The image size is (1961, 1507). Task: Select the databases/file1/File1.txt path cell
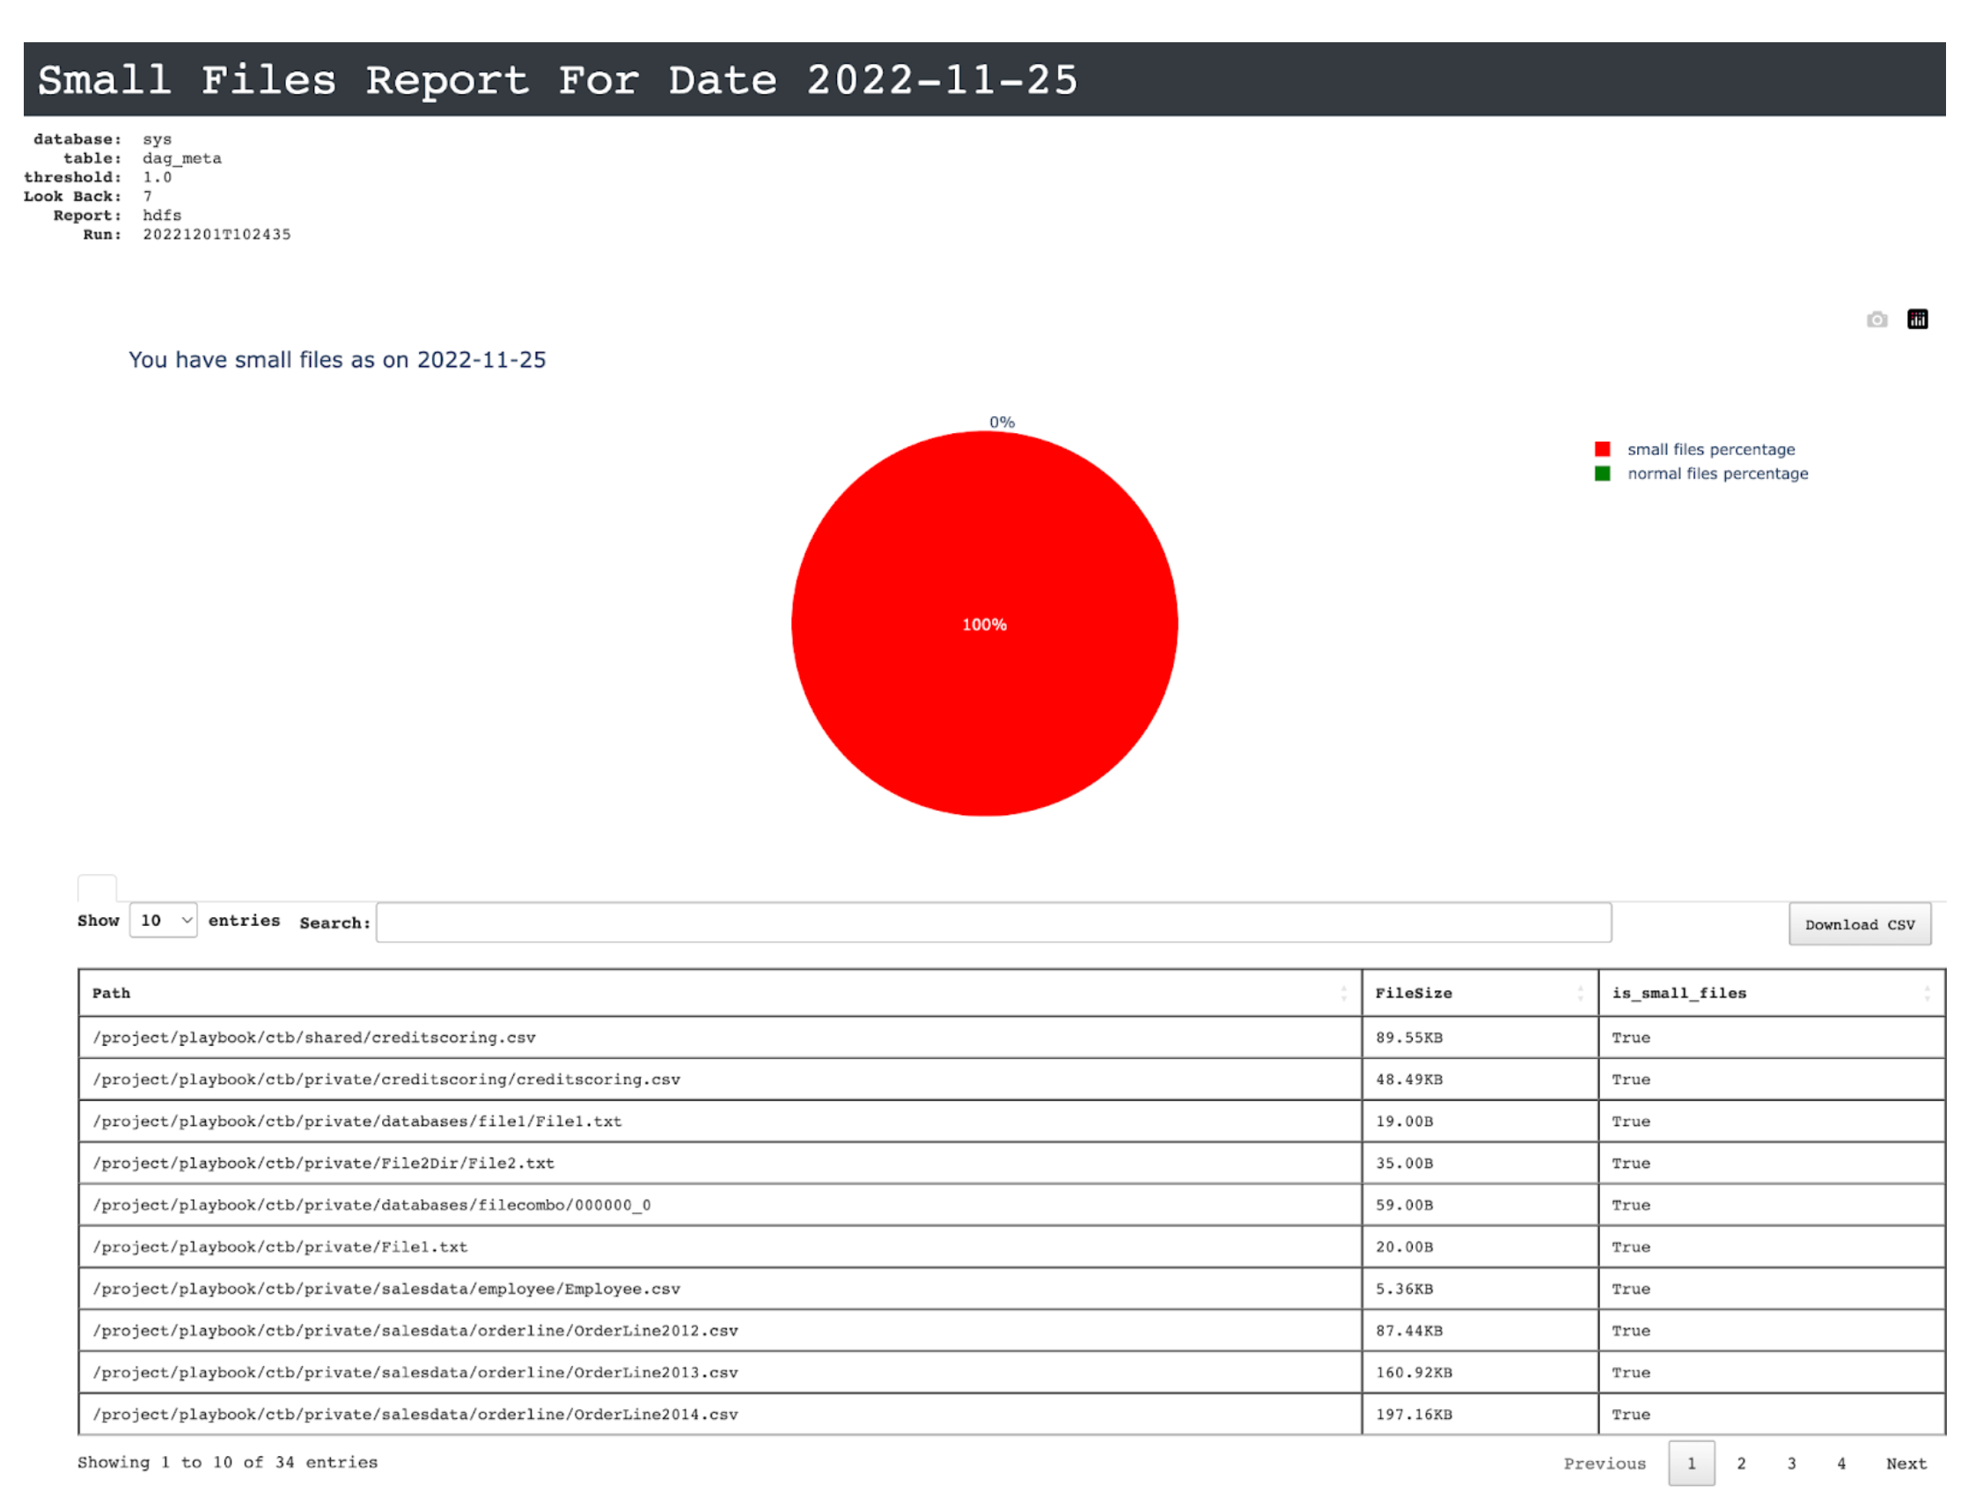[719, 1121]
